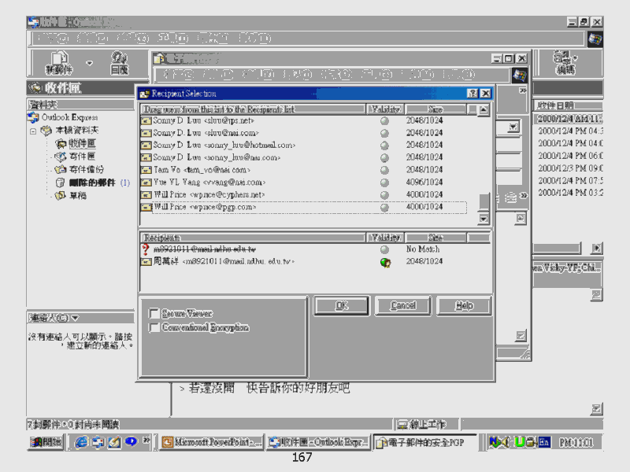630x472 pixels.
Task: Collapse the 本機資料夾 local folders tree
Action: [34, 131]
